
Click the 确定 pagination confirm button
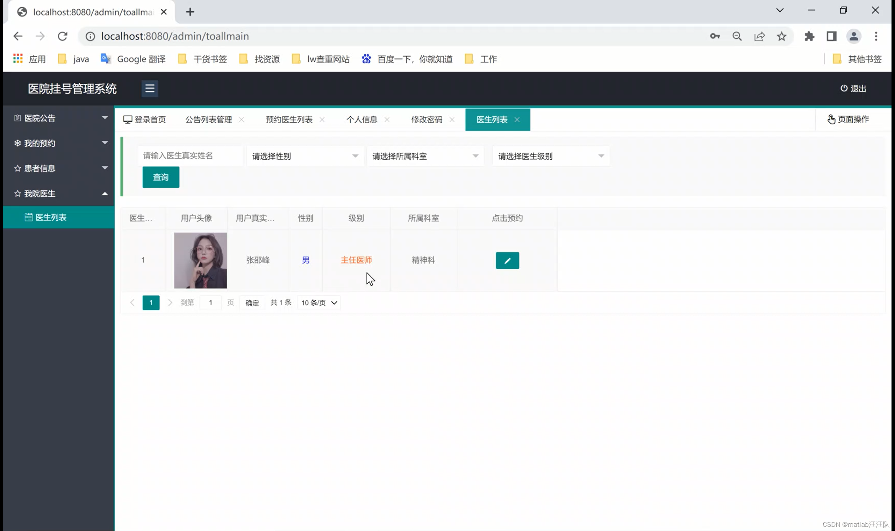pyautogui.click(x=252, y=303)
